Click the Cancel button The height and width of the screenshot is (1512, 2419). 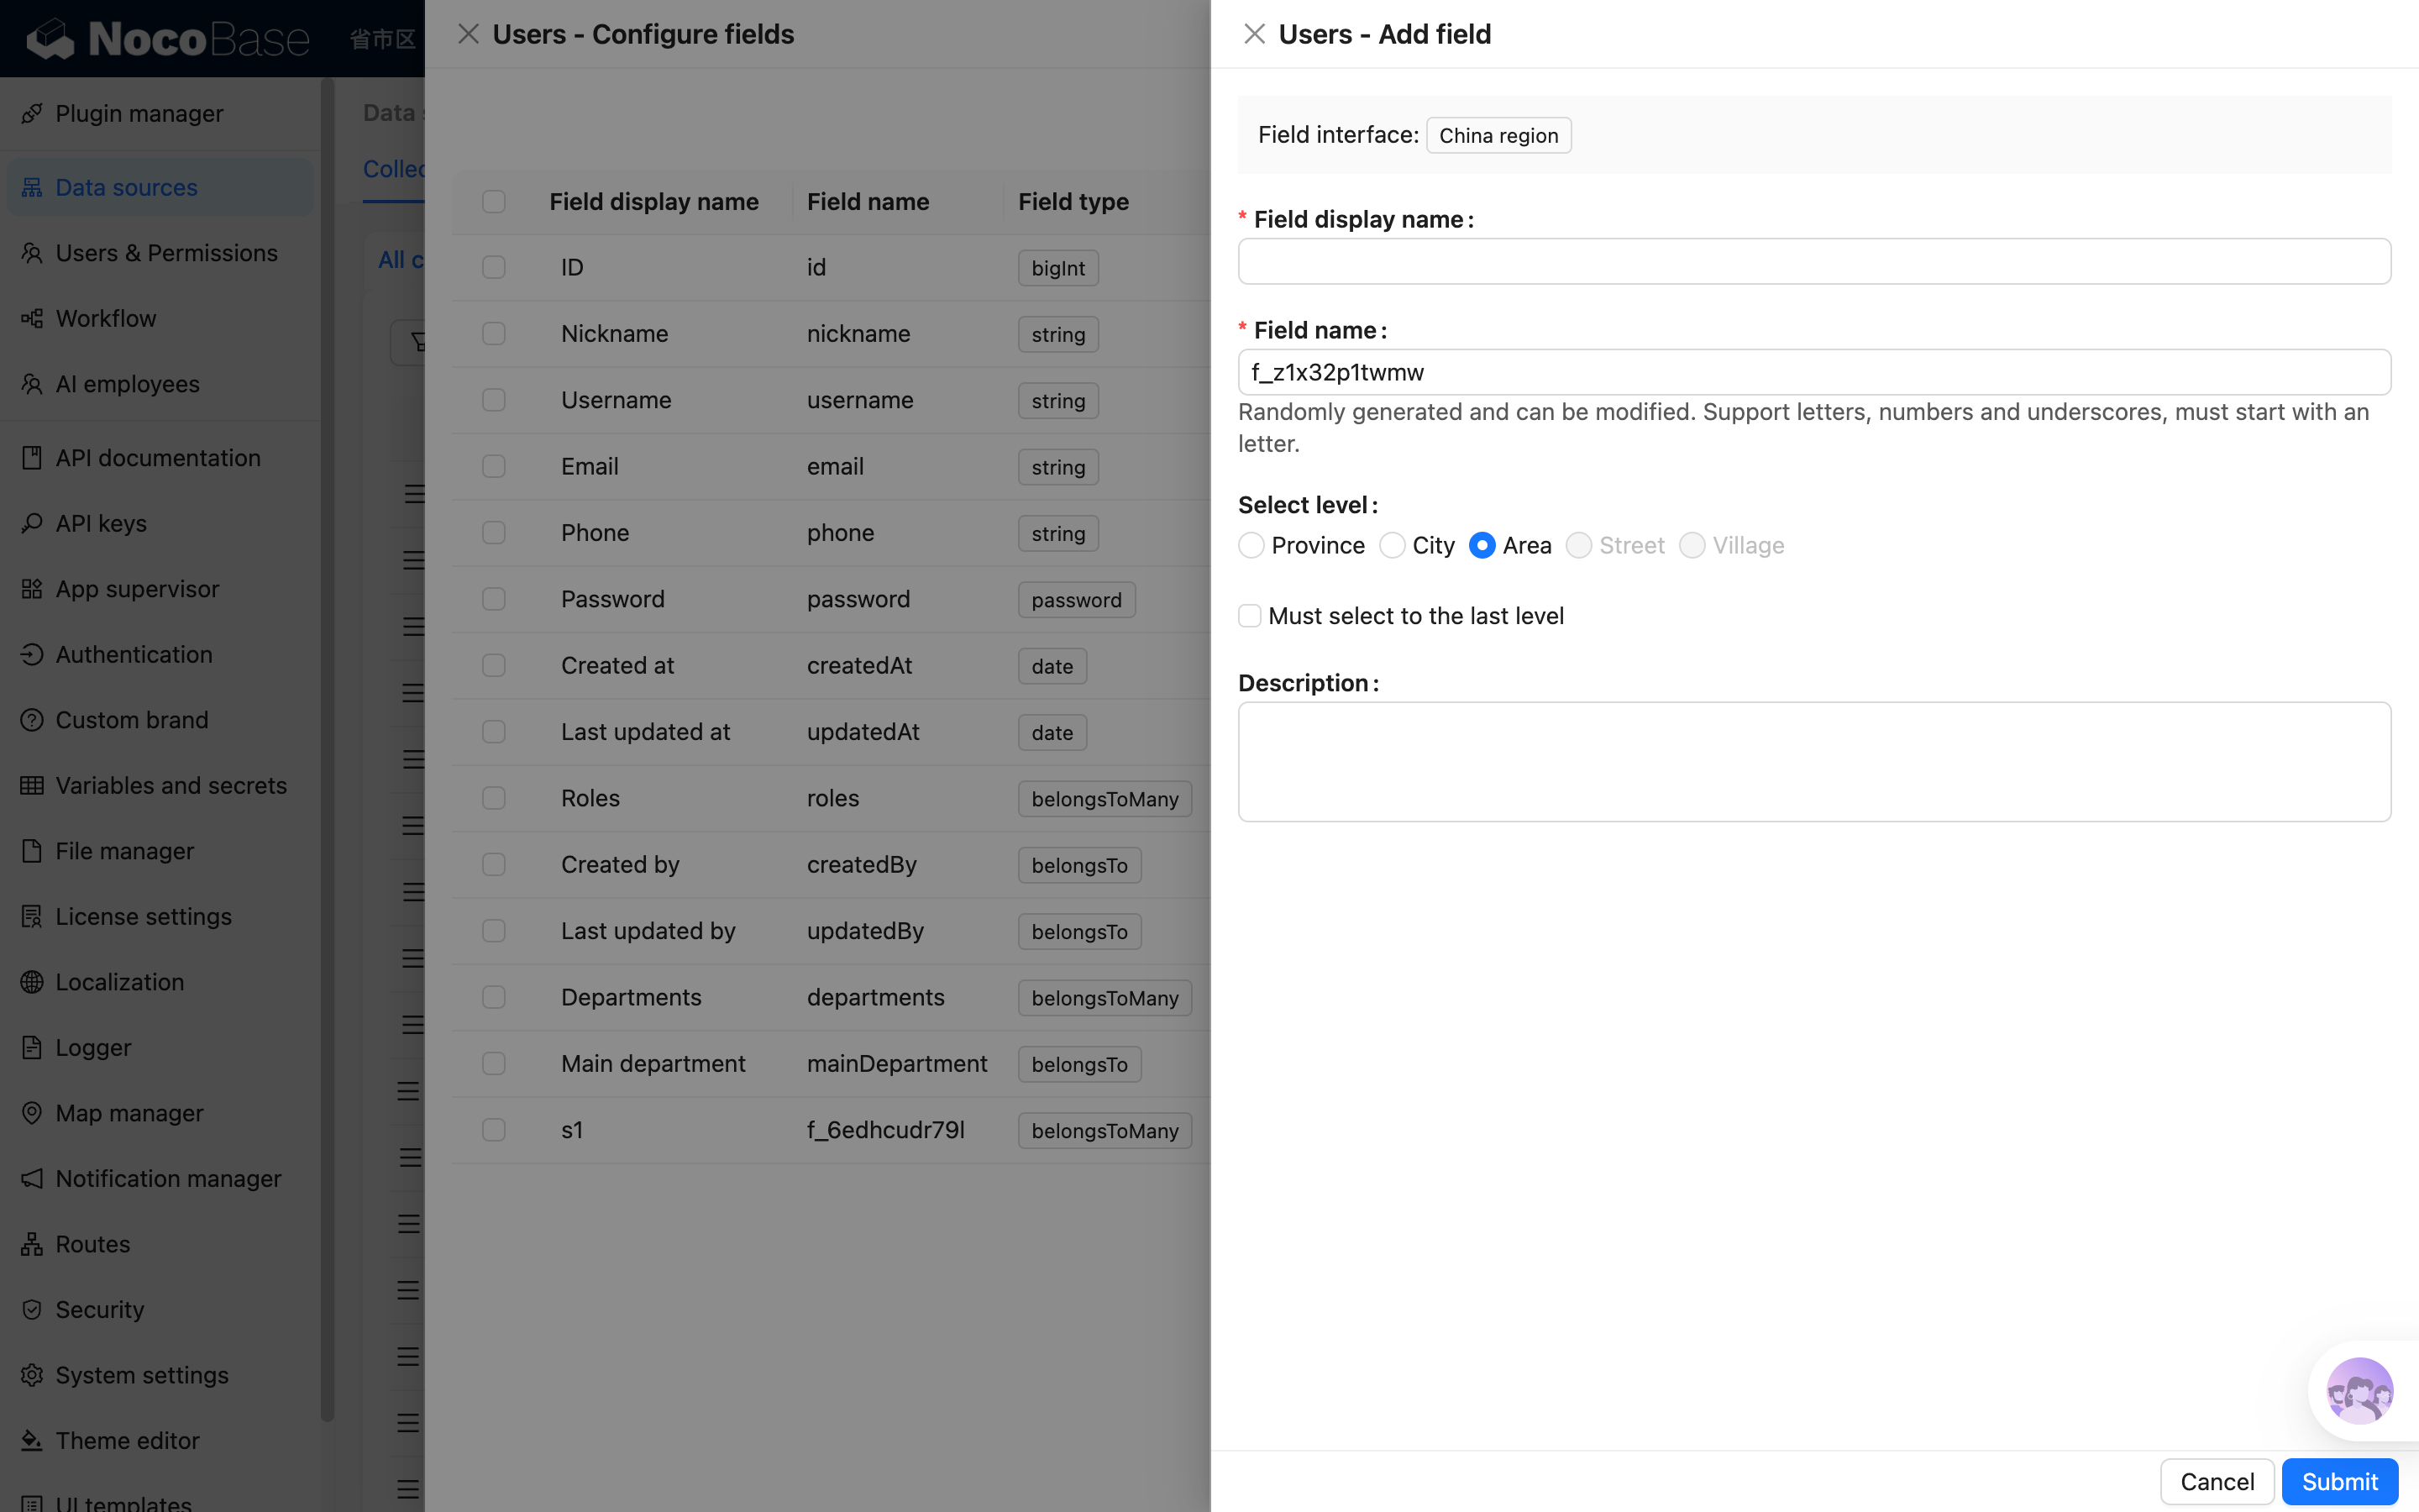click(2216, 1481)
